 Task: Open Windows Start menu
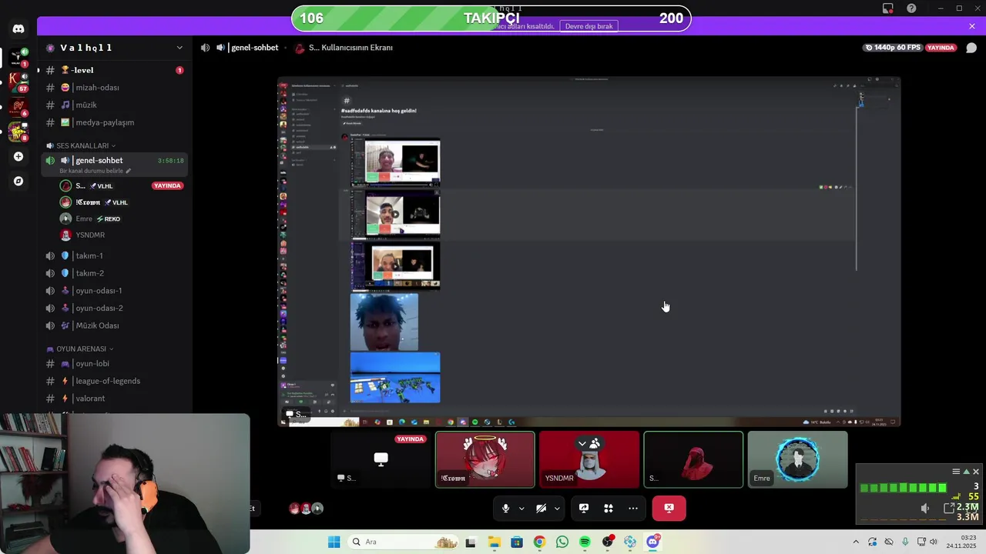[x=334, y=542]
